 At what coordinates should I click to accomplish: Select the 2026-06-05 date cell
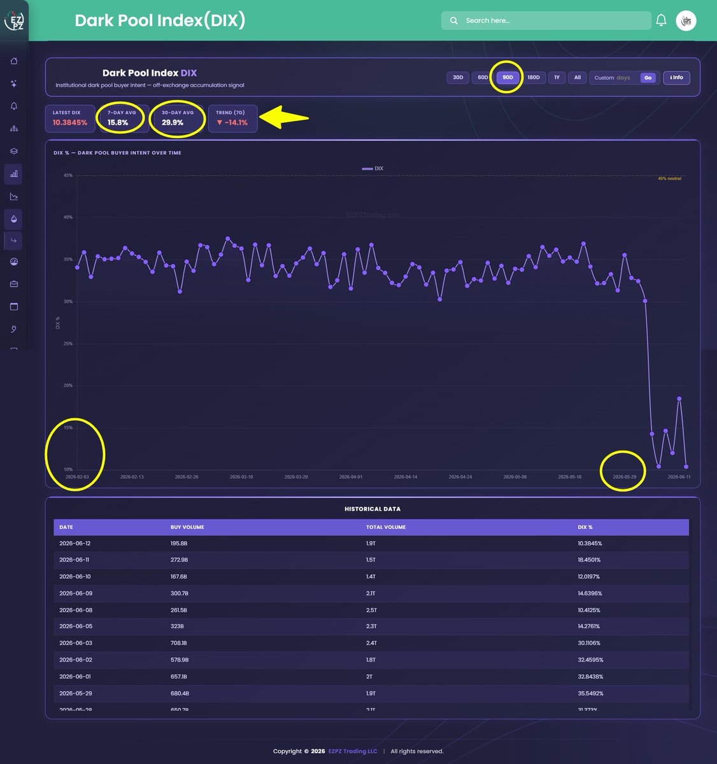pyautogui.click(x=76, y=626)
